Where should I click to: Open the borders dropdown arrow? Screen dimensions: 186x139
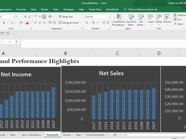tap(16, 23)
